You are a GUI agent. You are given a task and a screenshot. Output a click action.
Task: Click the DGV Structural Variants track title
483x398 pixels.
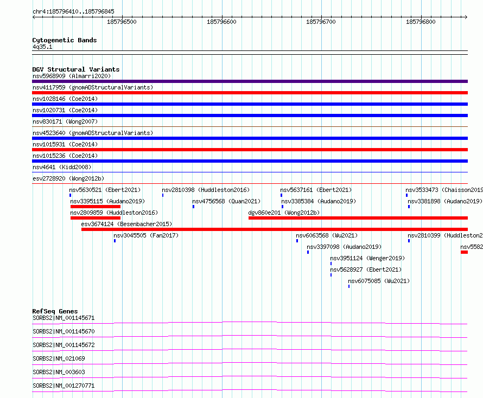(76, 69)
